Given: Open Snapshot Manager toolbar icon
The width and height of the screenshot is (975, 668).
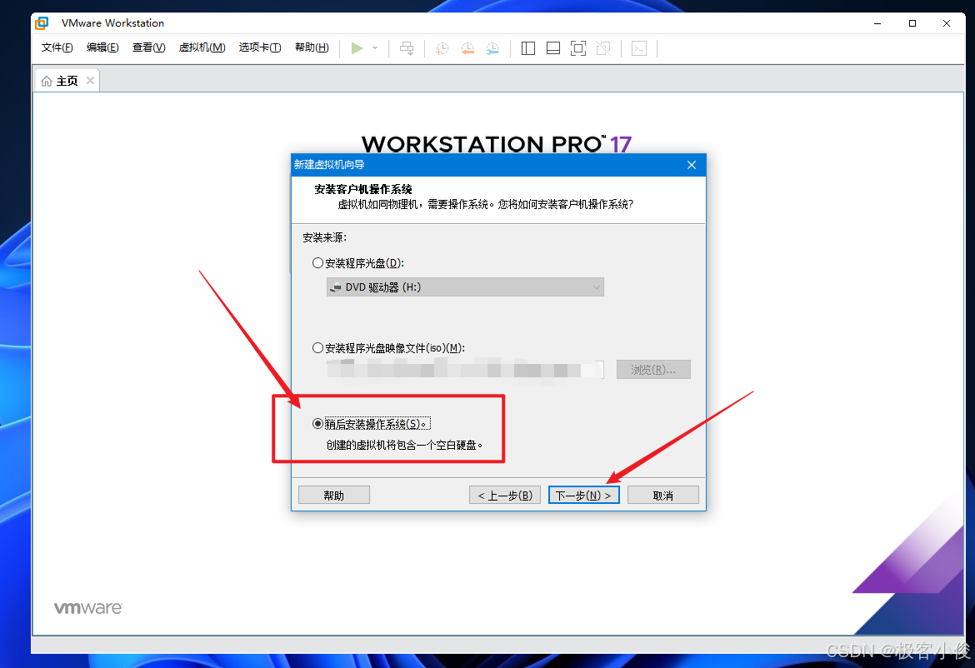Looking at the screenshot, I should tap(492, 48).
